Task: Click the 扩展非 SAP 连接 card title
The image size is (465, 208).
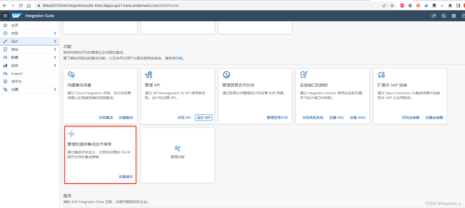Action: [392, 85]
